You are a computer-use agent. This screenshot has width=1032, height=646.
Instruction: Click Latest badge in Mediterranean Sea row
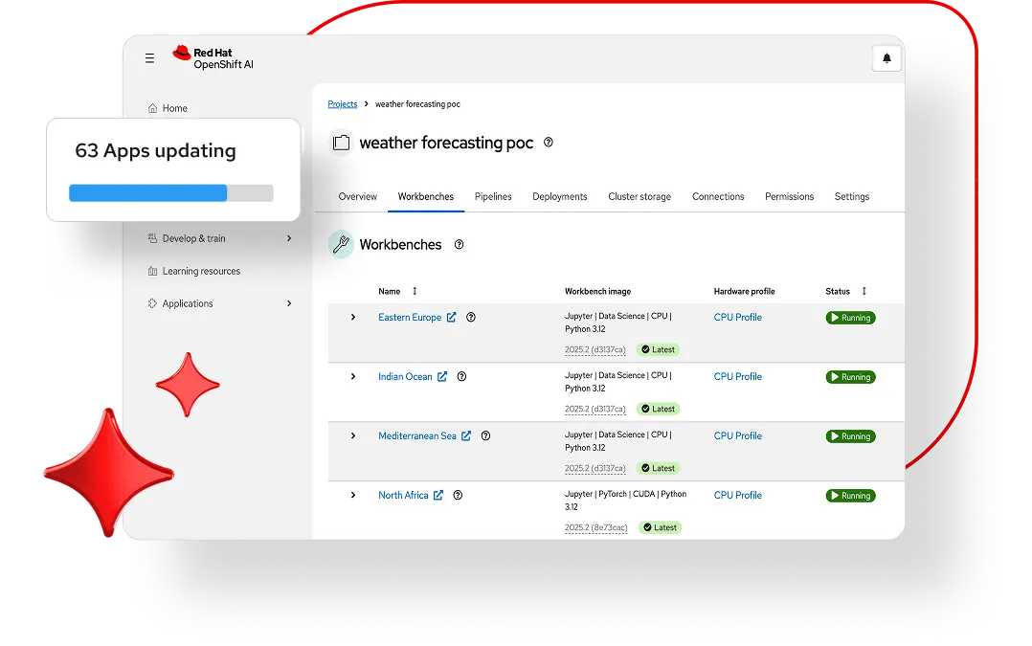[659, 468]
